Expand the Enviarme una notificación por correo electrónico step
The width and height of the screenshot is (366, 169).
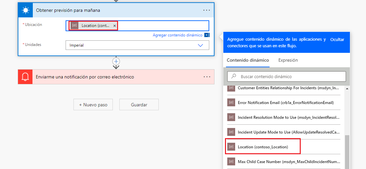pyautogui.click(x=116, y=77)
